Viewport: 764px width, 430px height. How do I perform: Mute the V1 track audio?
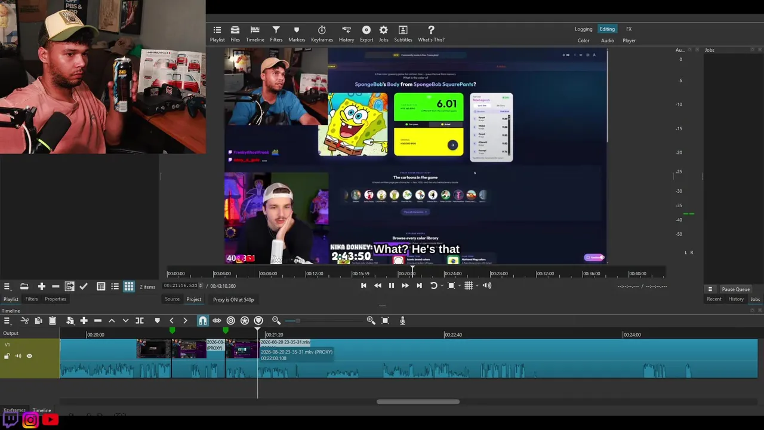tap(18, 356)
